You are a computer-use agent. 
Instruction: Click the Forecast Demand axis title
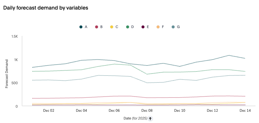[x=7, y=74]
